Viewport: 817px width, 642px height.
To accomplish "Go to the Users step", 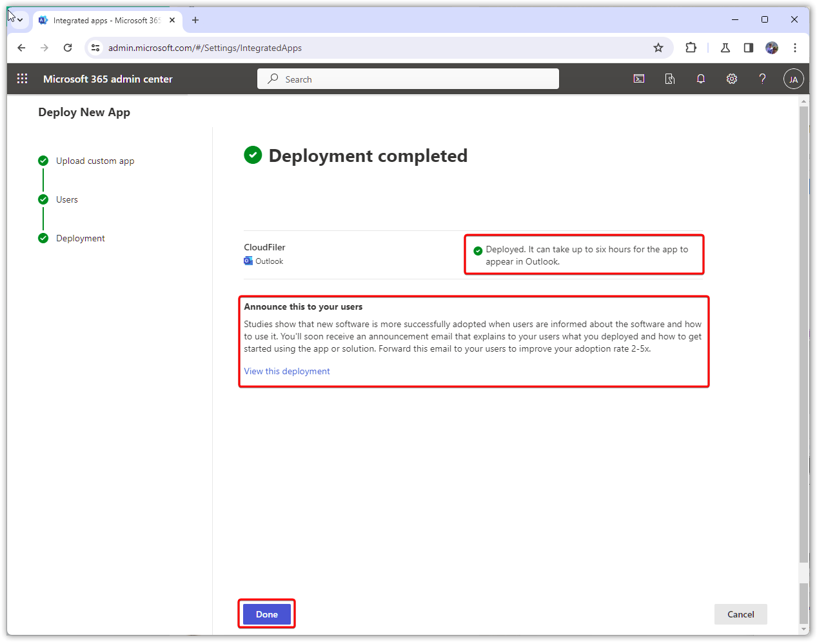I will (x=66, y=199).
